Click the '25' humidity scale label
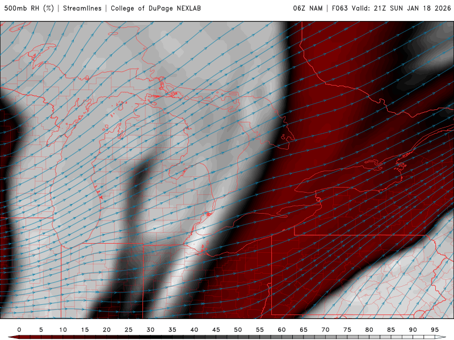The height and width of the screenshot is (340, 454). click(129, 330)
